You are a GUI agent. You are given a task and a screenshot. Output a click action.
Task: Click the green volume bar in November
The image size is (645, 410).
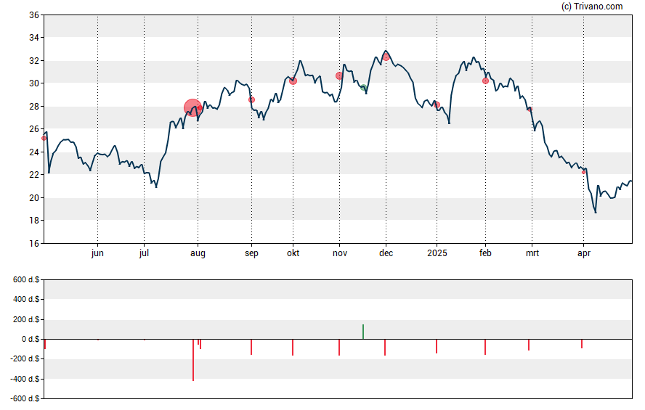click(x=363, y=332)
